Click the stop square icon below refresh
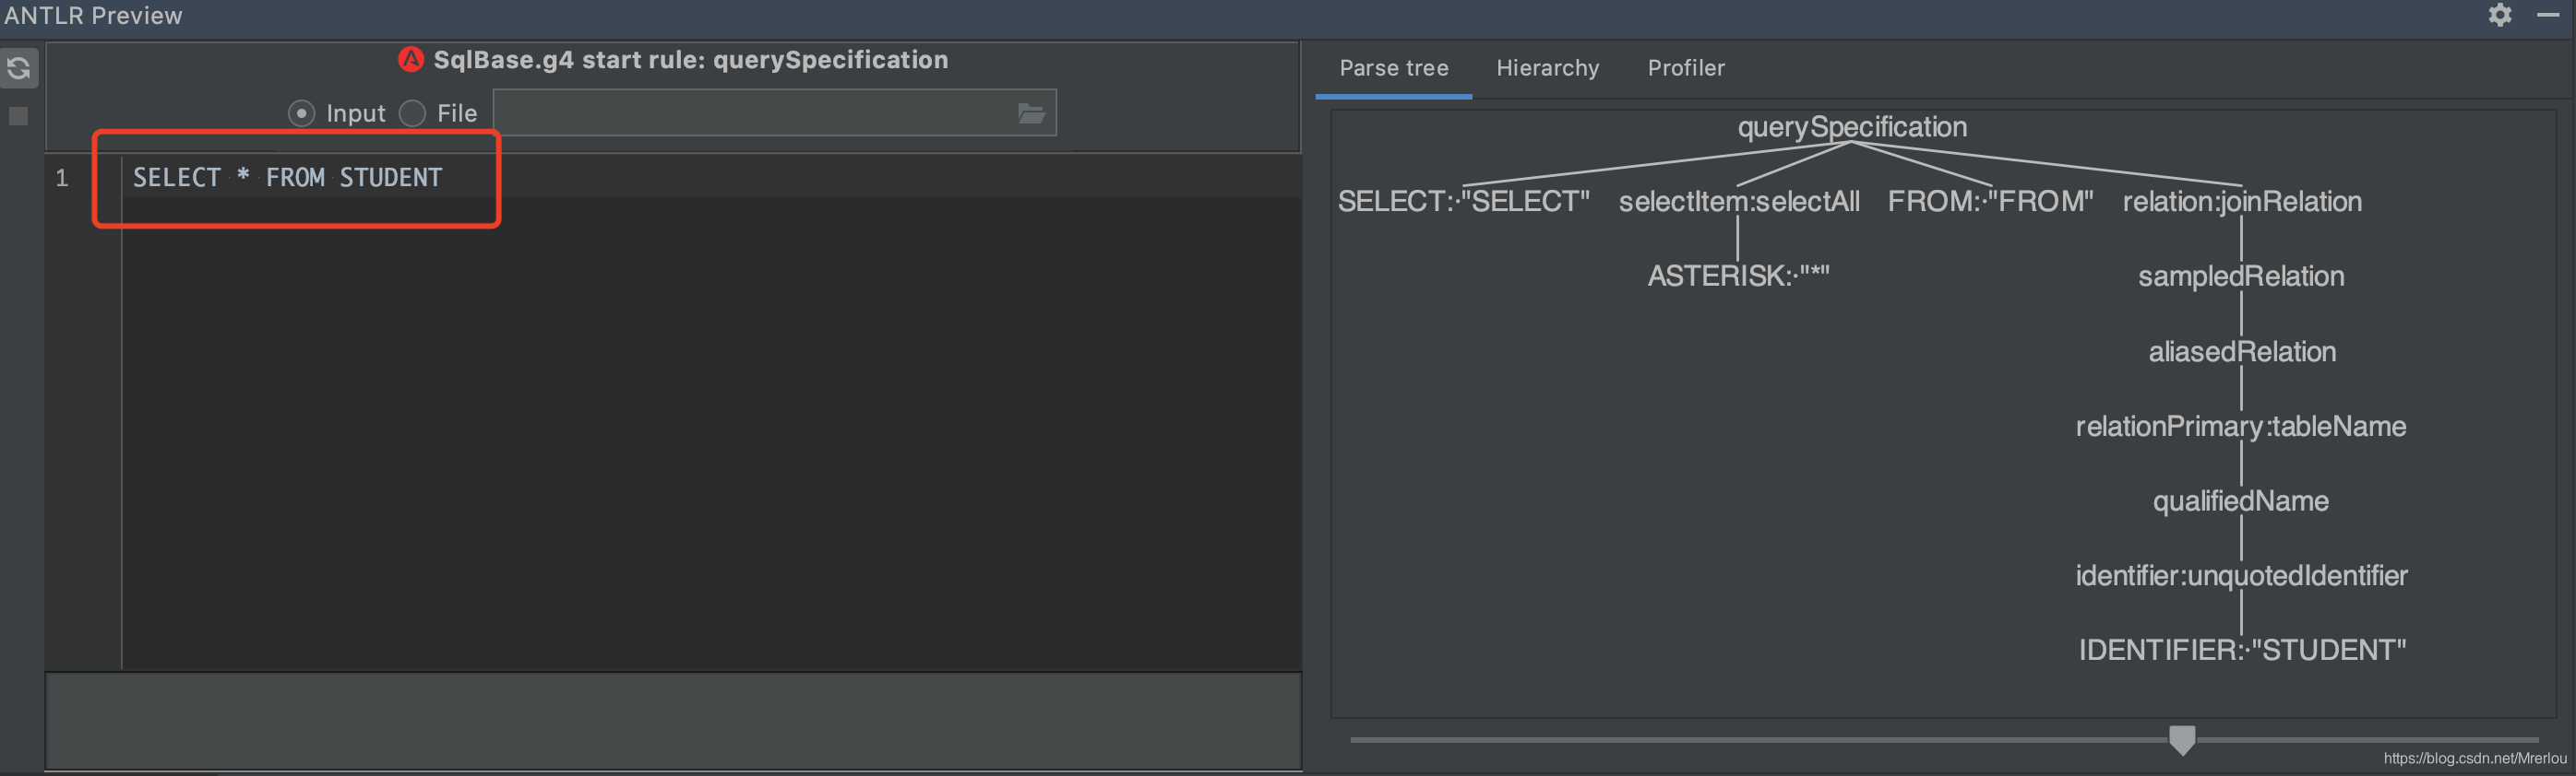 18,116
